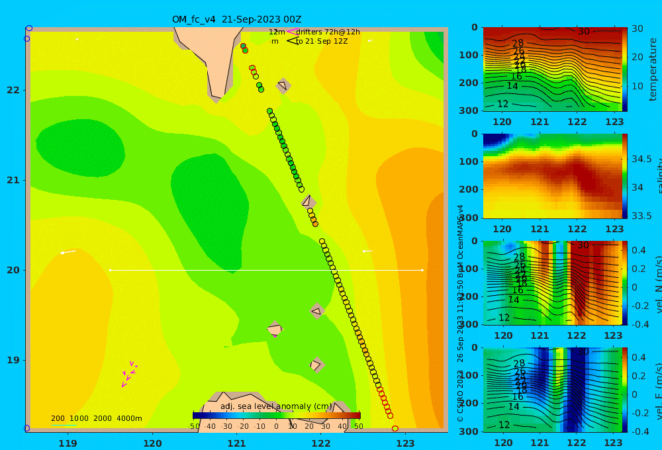
Task: Click the topmost track circle near Taiwan's tip
Action: click(243, 46)
